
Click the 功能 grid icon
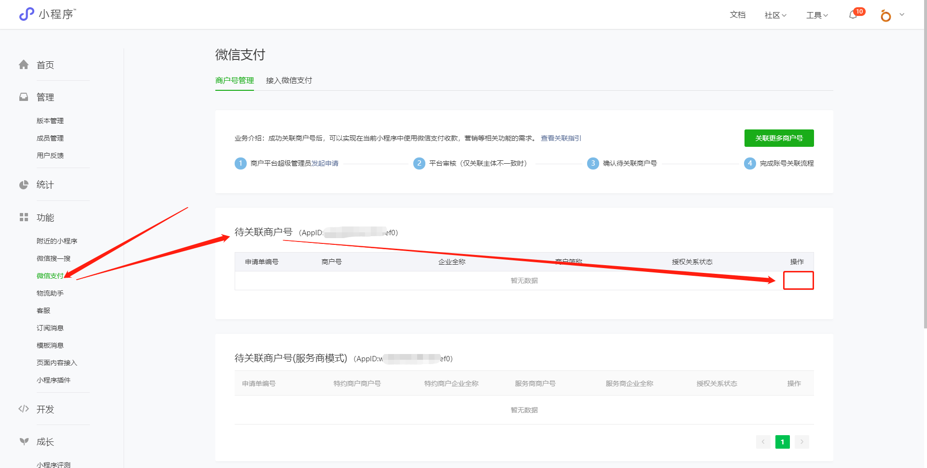[24, 217]
